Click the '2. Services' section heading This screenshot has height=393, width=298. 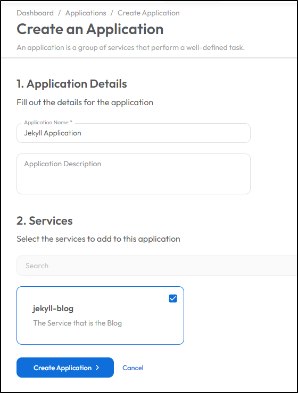(x=45, y=221)
